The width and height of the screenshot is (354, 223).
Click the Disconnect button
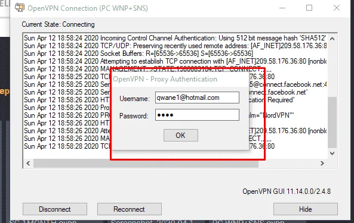(55, 209)
